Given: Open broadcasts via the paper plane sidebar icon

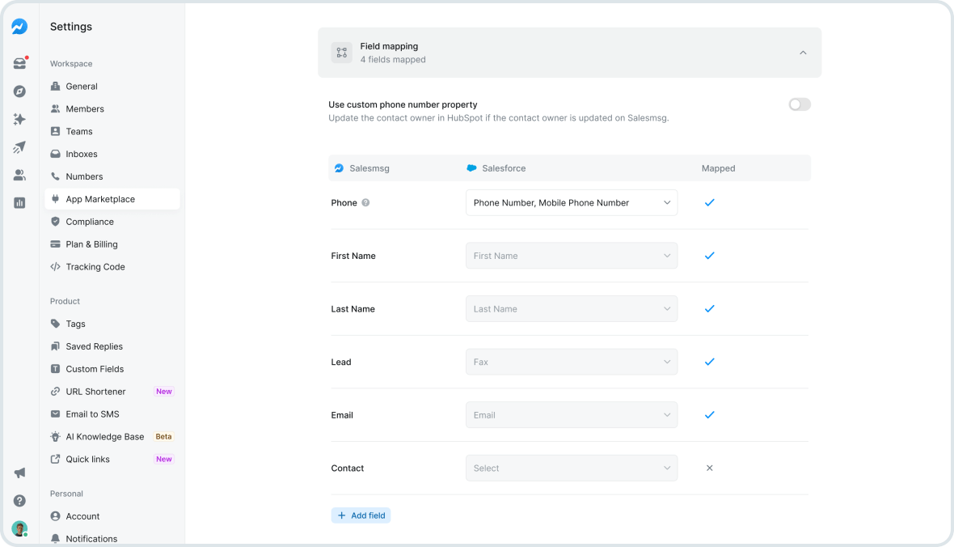Looking at the screenshot, I should [x=19, y=147].
